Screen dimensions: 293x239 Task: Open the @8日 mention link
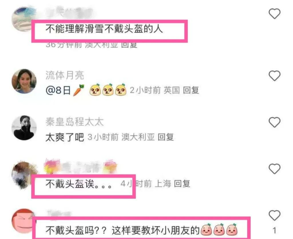[x=58, y=90]
